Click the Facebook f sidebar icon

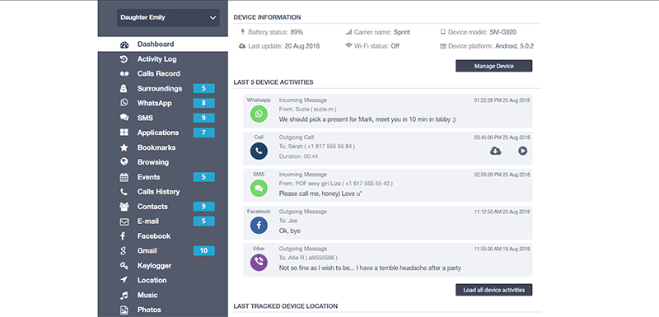(x=124, y=236)
